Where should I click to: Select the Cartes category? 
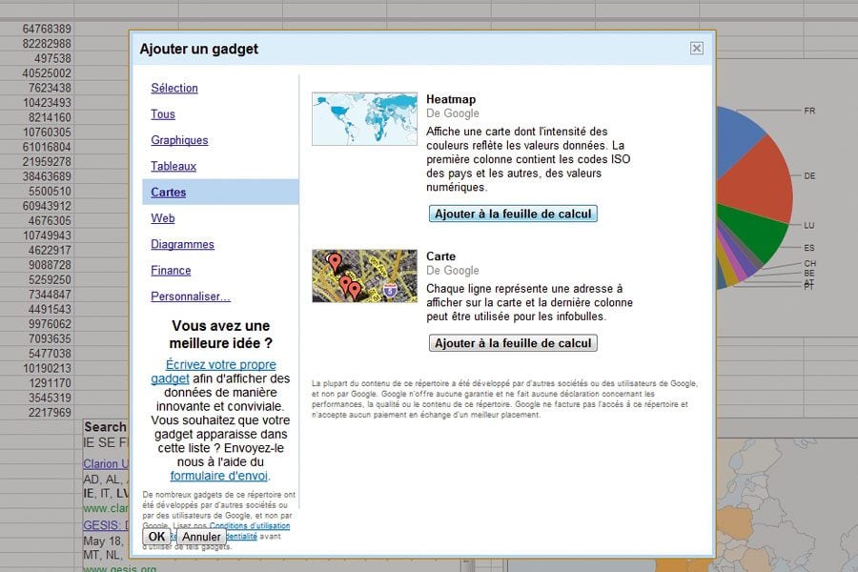pyautogui.click(x=169, y=193)
